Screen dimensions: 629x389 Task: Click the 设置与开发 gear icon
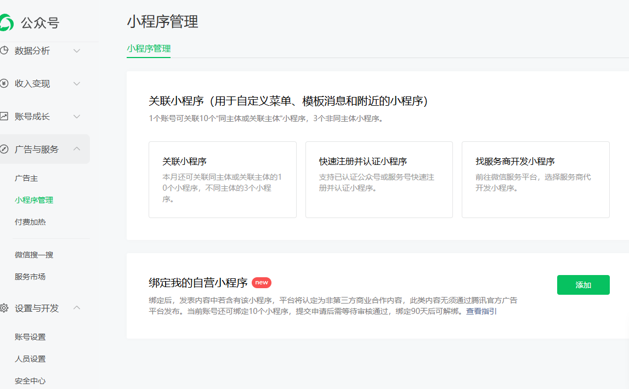click(x=4, y=308)
